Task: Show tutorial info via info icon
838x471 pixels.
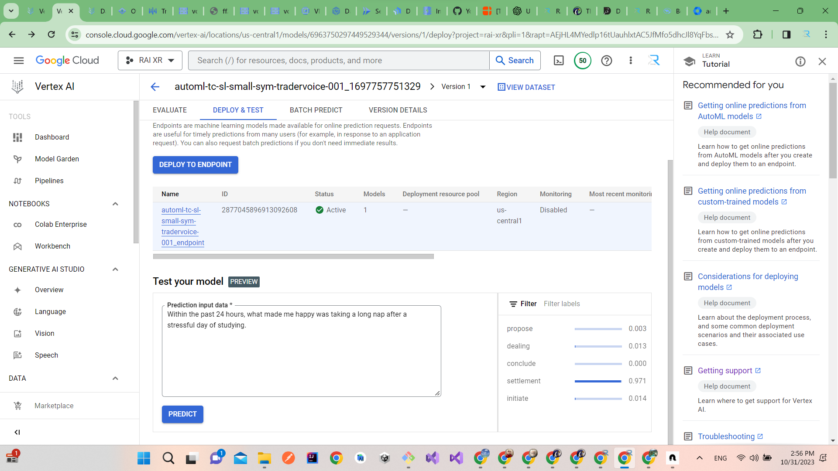Action: click(800, 61)
